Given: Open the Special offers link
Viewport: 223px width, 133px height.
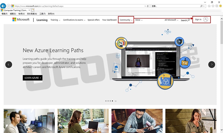Looking at the screenshot, I should tap(94, 20).
